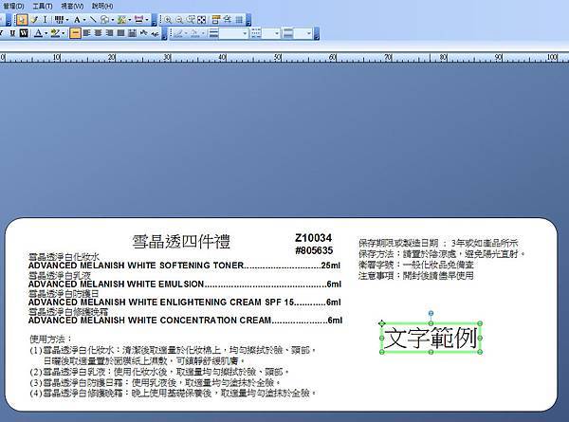Expand shapes tool dropdown arrow
Screen dimensions: 569x422
[x=113, y=20]
